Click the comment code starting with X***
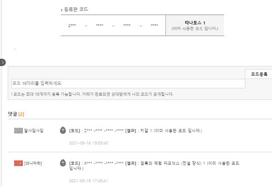The width and height of the screenshot is (272, 187). [x=103, y=163]
